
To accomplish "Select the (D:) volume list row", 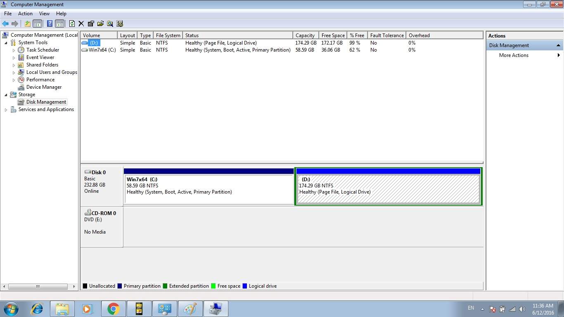I will tap(282, 43).
